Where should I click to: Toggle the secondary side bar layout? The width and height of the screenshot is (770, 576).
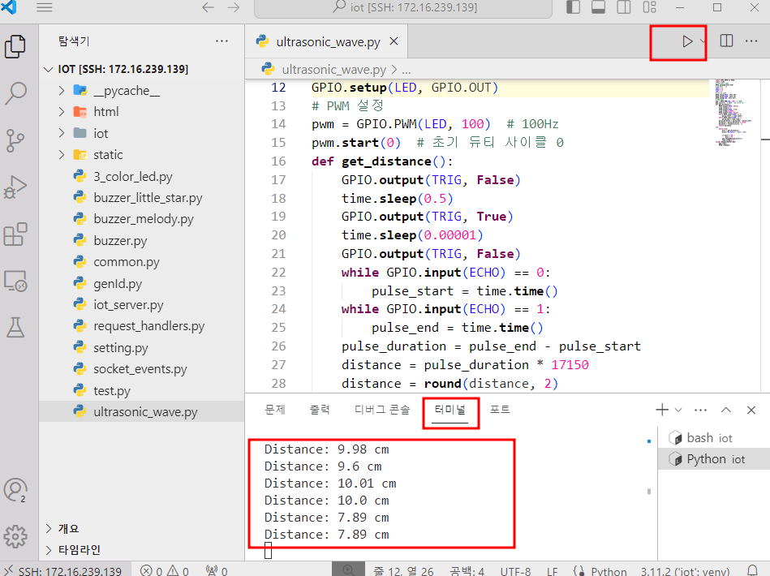click(x=624, y=8)
